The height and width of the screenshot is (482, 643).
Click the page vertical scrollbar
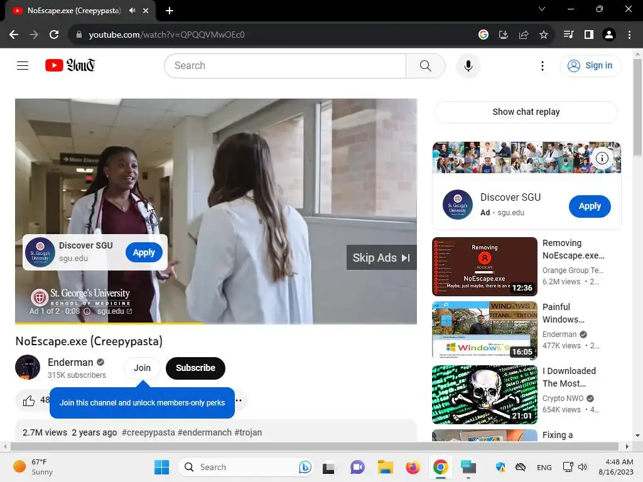pyautogui.click(x=637, y=107)
